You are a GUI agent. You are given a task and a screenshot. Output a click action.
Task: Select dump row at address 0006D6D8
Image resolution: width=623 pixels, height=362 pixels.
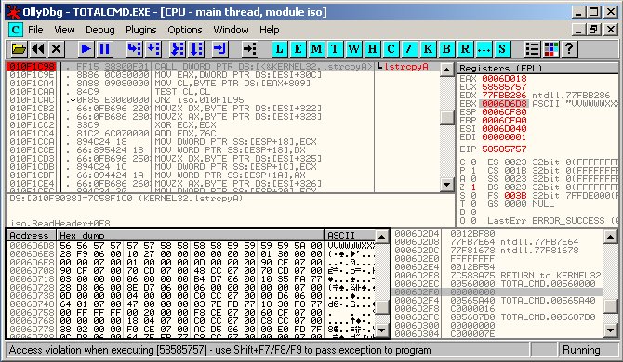click(192, 245)
